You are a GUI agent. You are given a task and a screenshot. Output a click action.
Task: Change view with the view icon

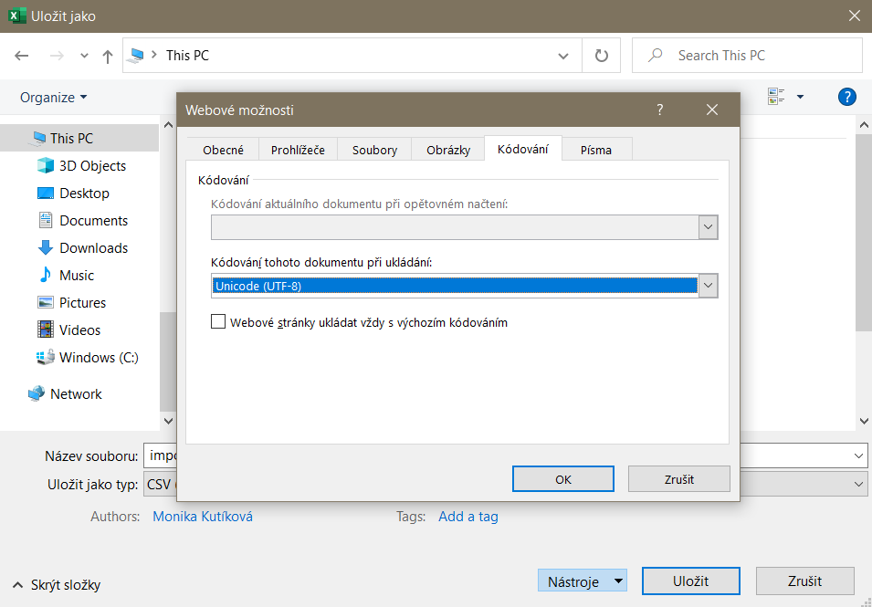pos(776,97)
